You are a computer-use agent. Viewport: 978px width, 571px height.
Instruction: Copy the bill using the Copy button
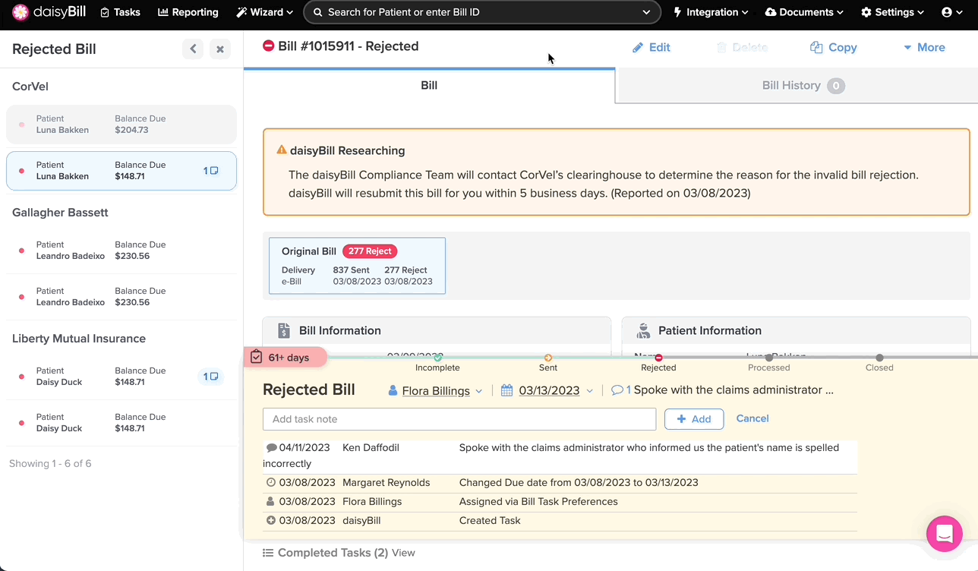(834, 47)
